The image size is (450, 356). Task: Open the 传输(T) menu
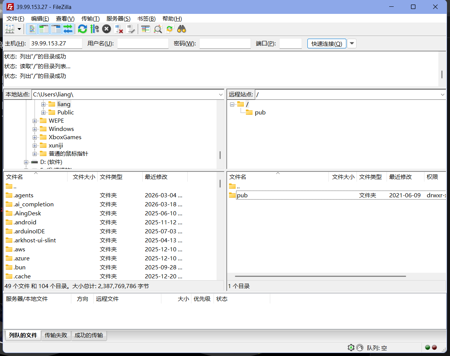click(x=90, y=19)
